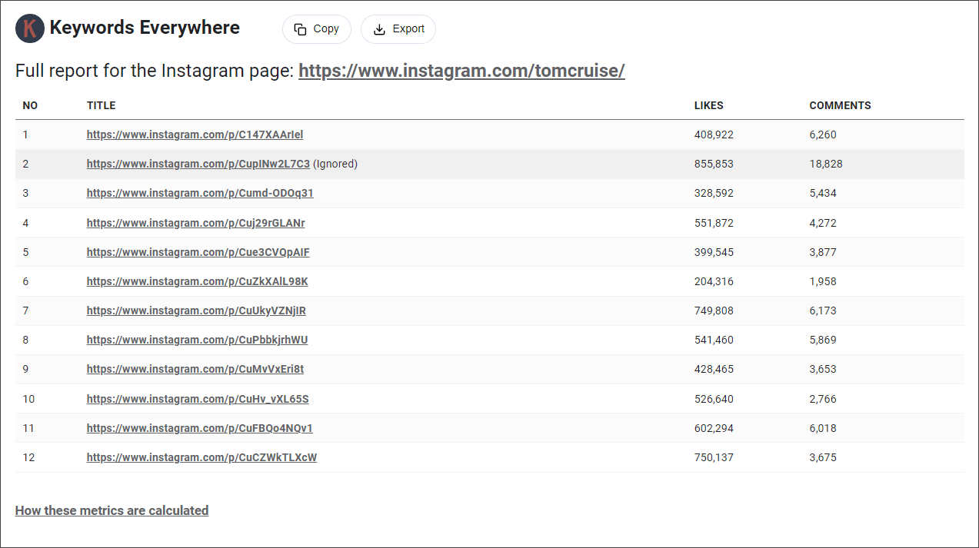
Task: Select the comments value 6,260
Action: tap(823, 135)
